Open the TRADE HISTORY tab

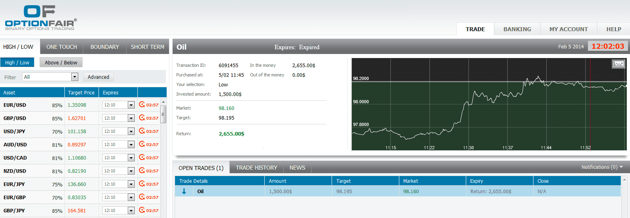pos(256,168)
